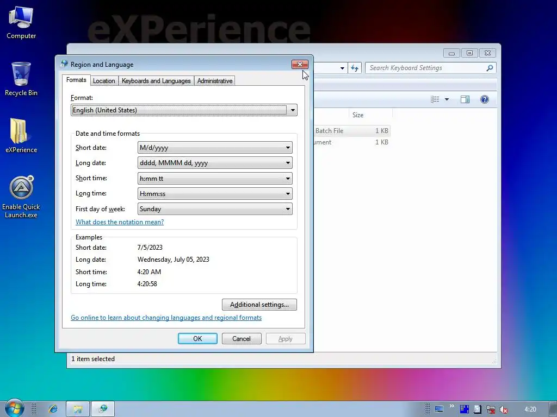Open the Short time format dropdown
The image size is (557, 417).
coord(215,178)
